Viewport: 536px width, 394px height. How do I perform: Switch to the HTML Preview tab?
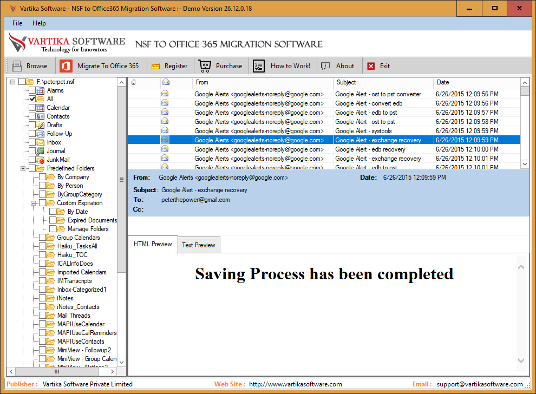point(153,244)
